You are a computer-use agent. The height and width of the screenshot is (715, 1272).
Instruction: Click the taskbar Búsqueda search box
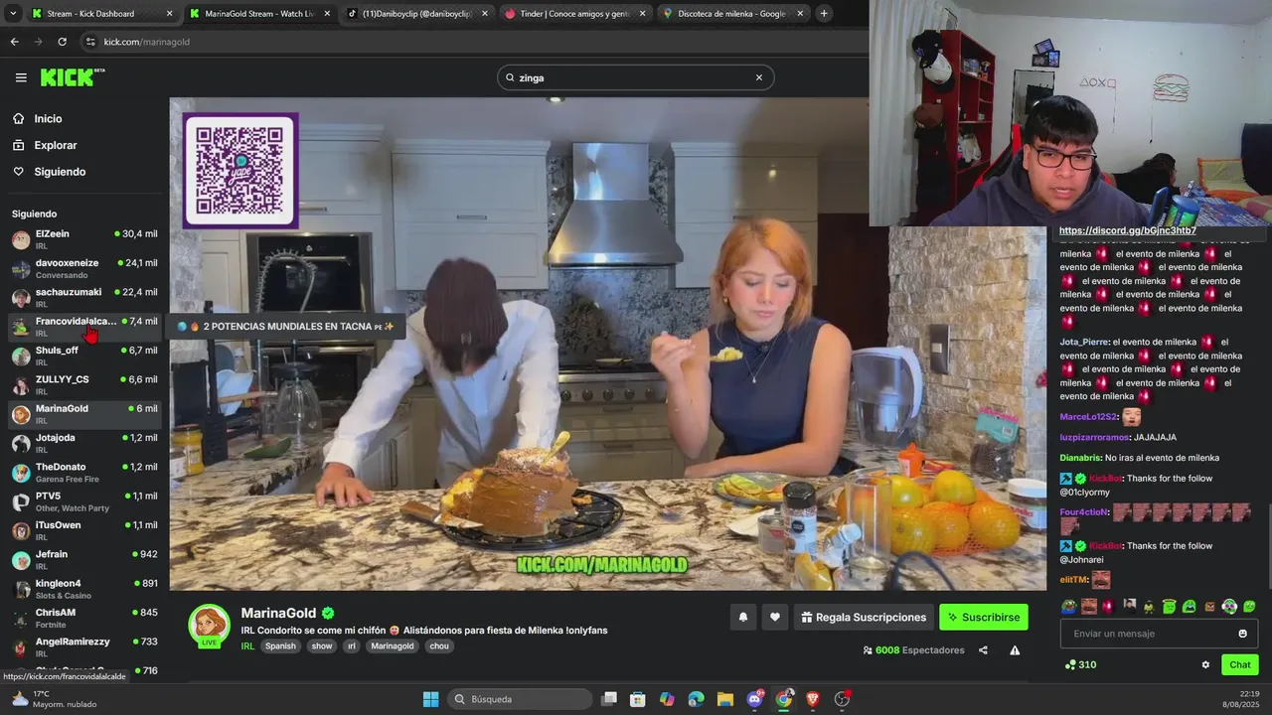click(x=518, y=699)
